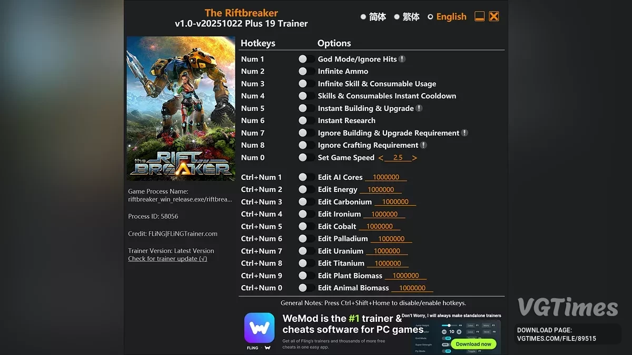Screen dimensions: 632x355
Task: Click the Edit Plant Biomass value field
Action: pyautogui.click(x=406, y=276)
